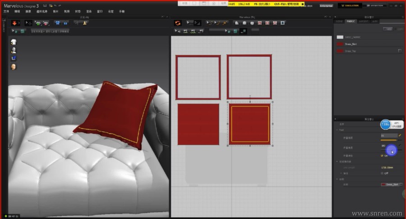
Task: Toggle the Off checkbox in properties panel
Action: pos(382,173)
